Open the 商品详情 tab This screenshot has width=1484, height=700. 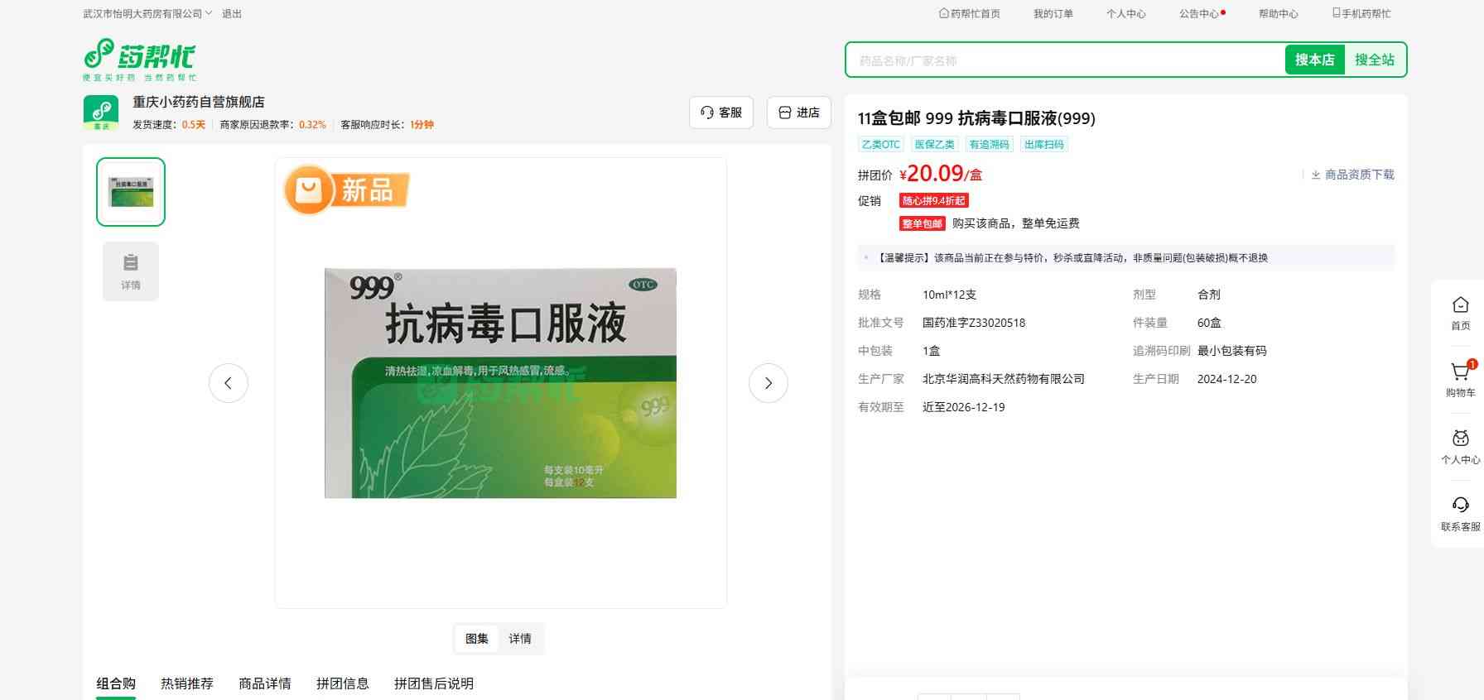[265, 683]
